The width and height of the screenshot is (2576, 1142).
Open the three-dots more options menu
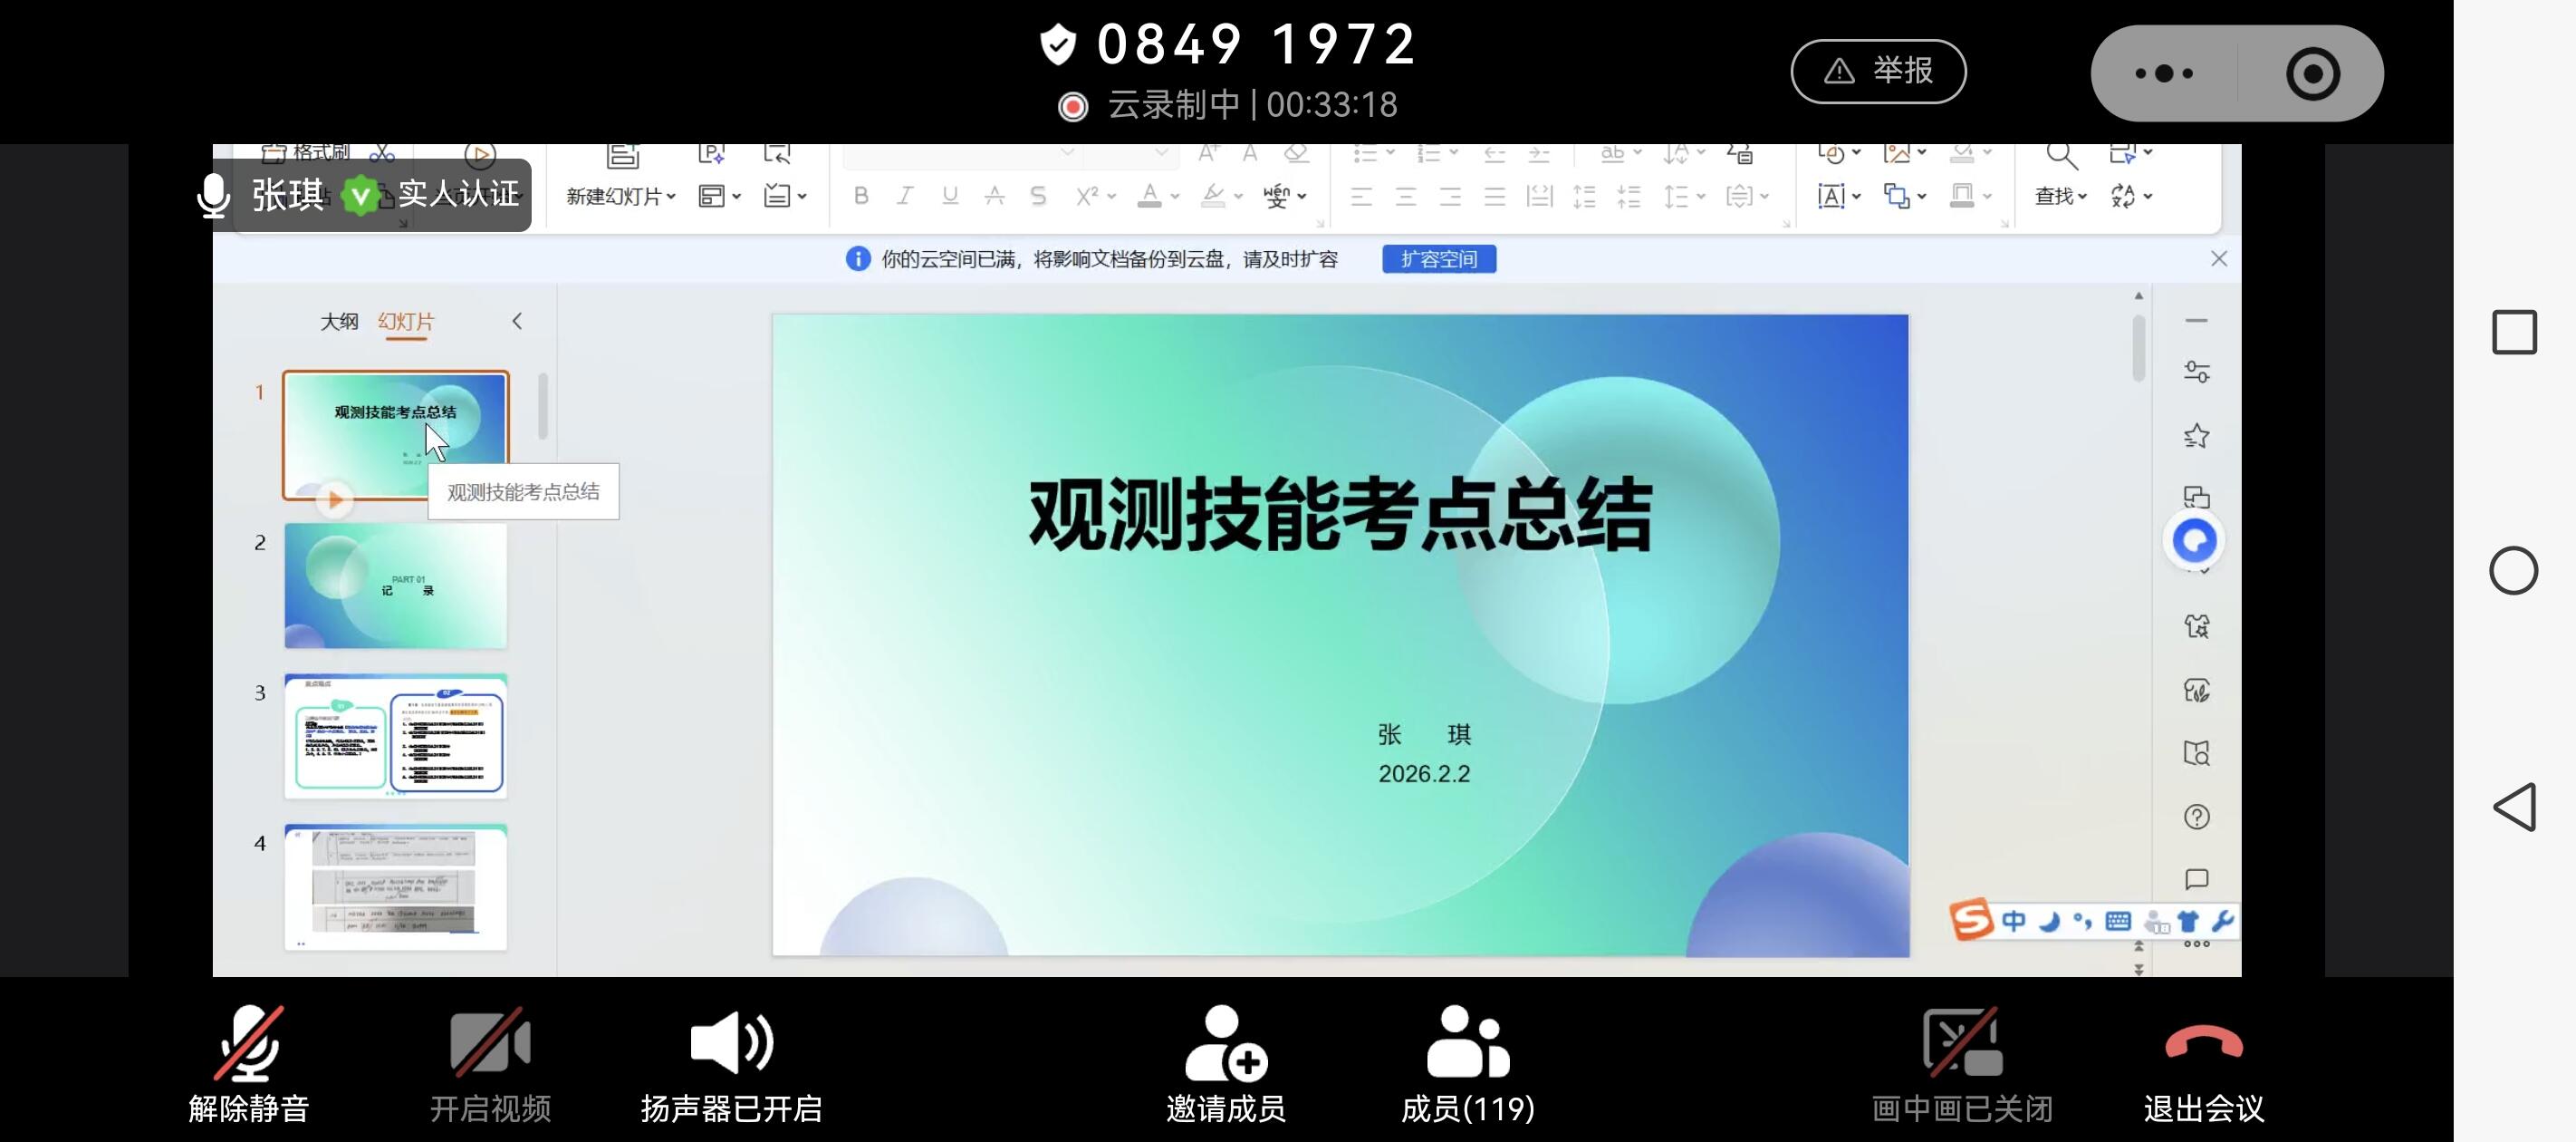2163,73
